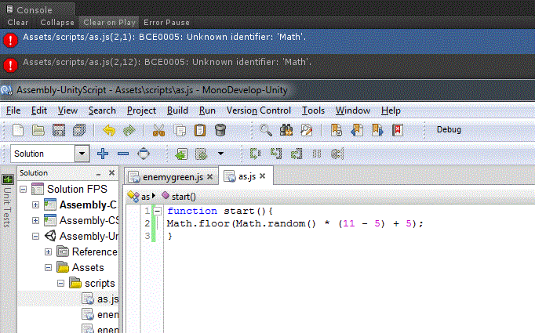535x333 pixels.
Task: Close the Solution pad
Action: pos(111,173)
